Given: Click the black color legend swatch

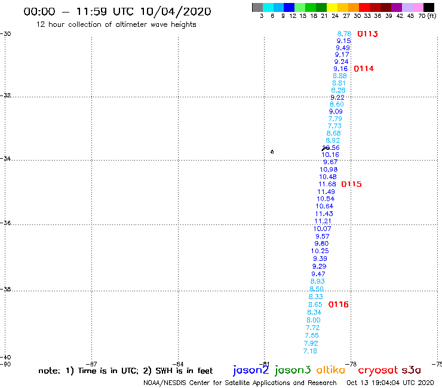Looking at the screenshot, I should pyautogui.click(x=428, y=7).
